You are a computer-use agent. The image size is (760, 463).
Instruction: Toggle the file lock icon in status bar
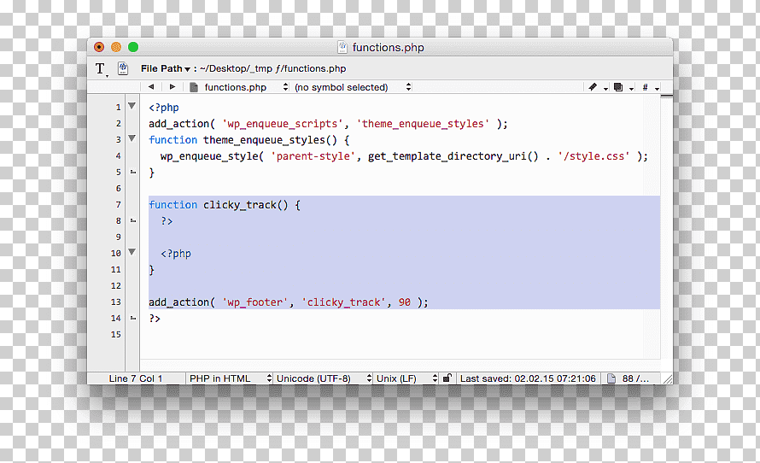pos(447,378)
